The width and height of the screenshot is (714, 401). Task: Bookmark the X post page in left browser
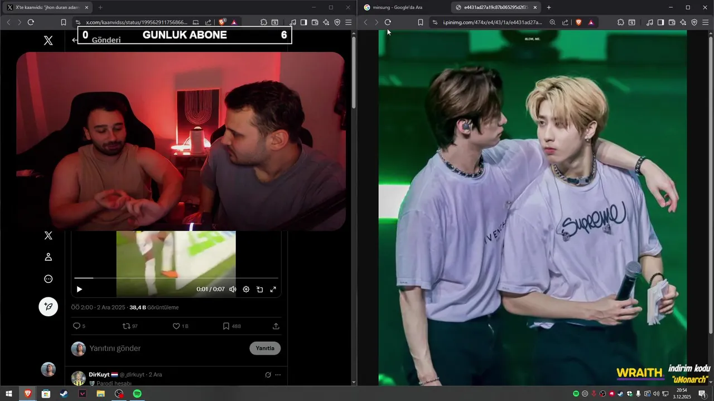point(64,22)
